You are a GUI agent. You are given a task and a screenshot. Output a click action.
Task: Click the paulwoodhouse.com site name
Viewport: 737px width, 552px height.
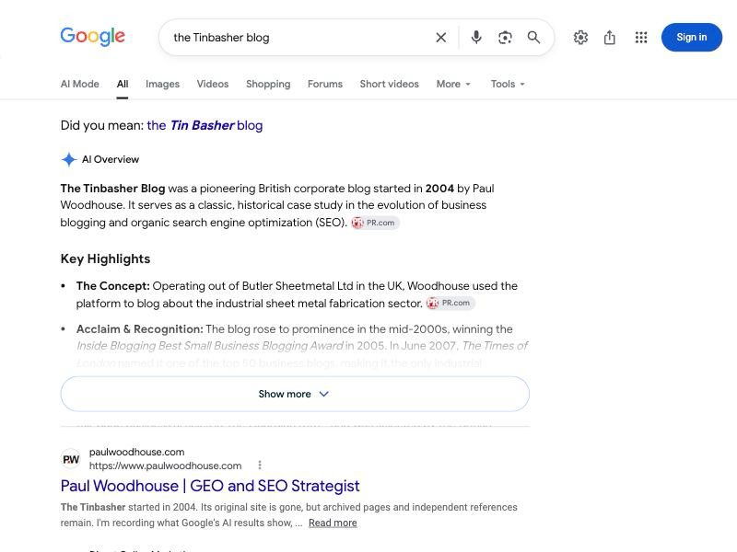point(136,452)
